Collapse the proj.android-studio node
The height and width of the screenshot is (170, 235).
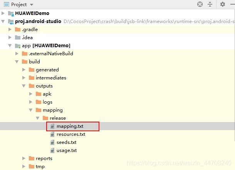(x=3, y=21)
